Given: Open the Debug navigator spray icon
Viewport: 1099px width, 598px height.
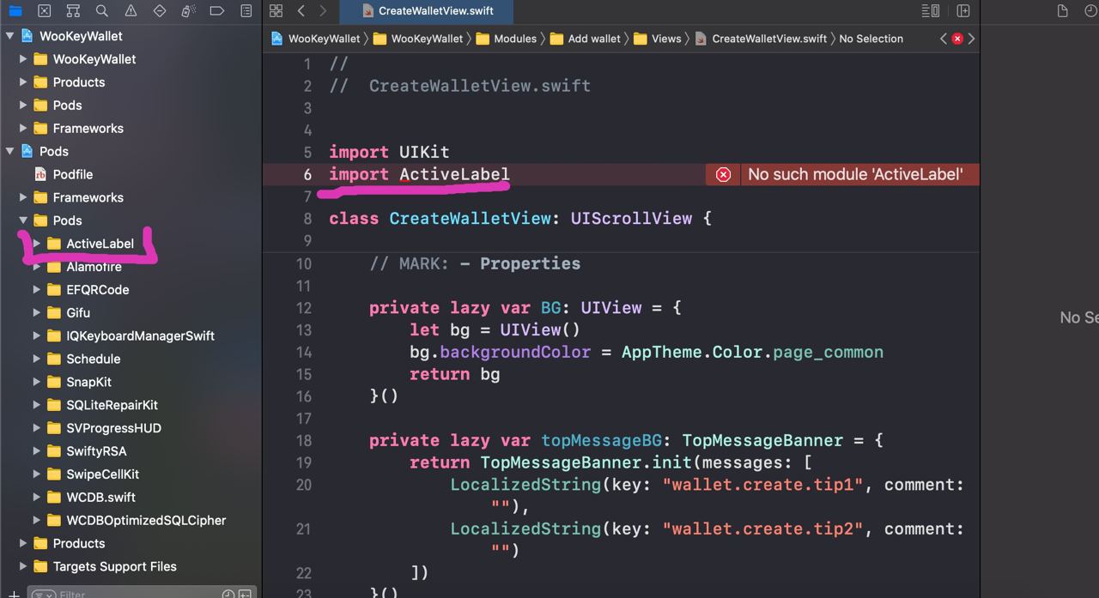Looking at the screenshot, I should click(188, 11).
